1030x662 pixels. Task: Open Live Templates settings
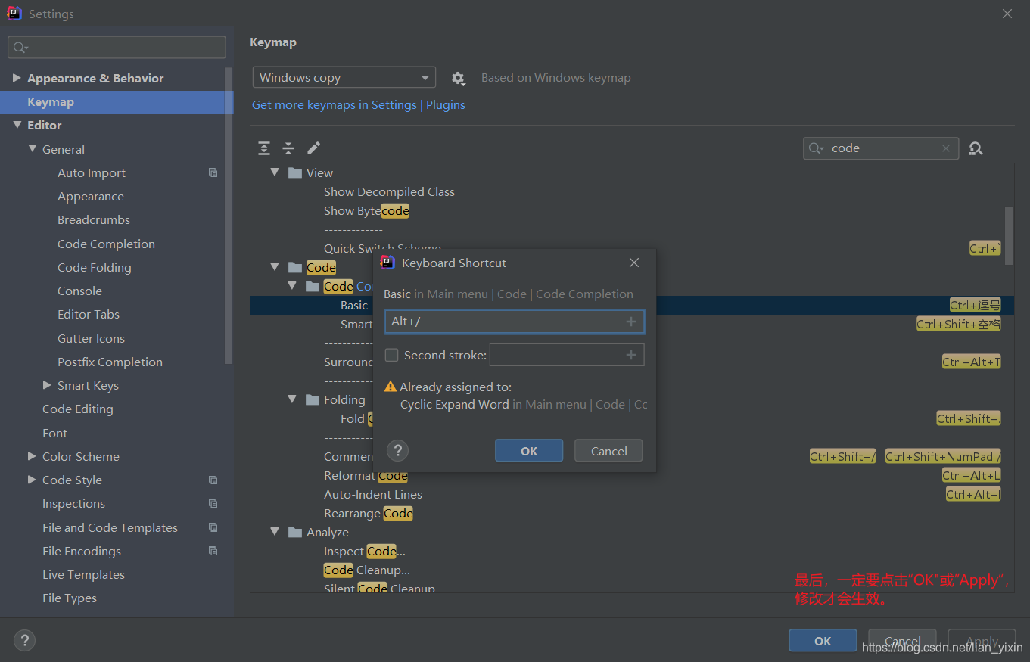pos(83,574)
